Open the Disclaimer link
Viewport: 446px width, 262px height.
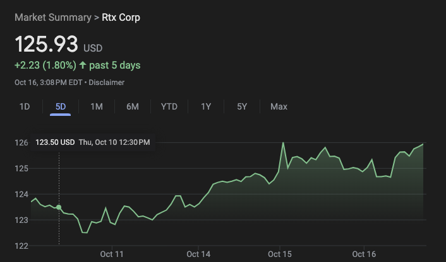pos(106,83)
